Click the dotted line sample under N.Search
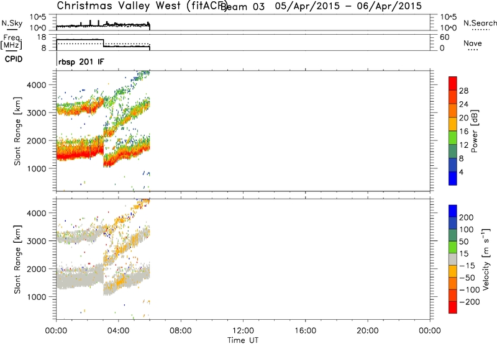The height and width of the screenshot is (344, 497). pyautogui.click(x=481, y=30)
